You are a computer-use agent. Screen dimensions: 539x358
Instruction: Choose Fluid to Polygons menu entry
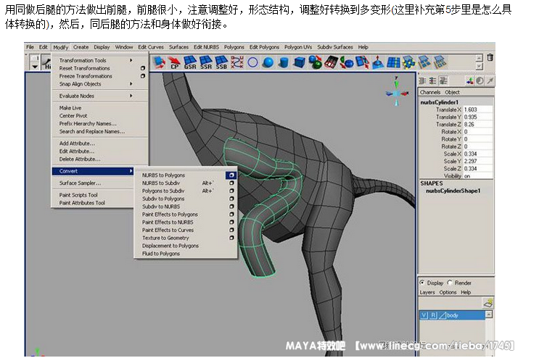(160, 254)
